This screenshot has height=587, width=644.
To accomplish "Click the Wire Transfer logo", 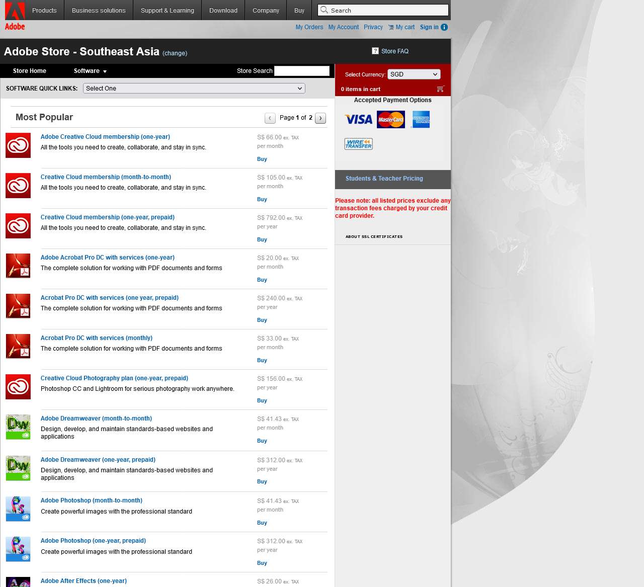I will (359, 144).
